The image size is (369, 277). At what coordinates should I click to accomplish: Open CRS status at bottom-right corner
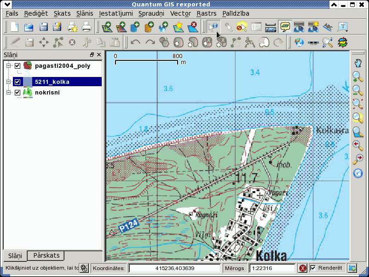(352, 268)
